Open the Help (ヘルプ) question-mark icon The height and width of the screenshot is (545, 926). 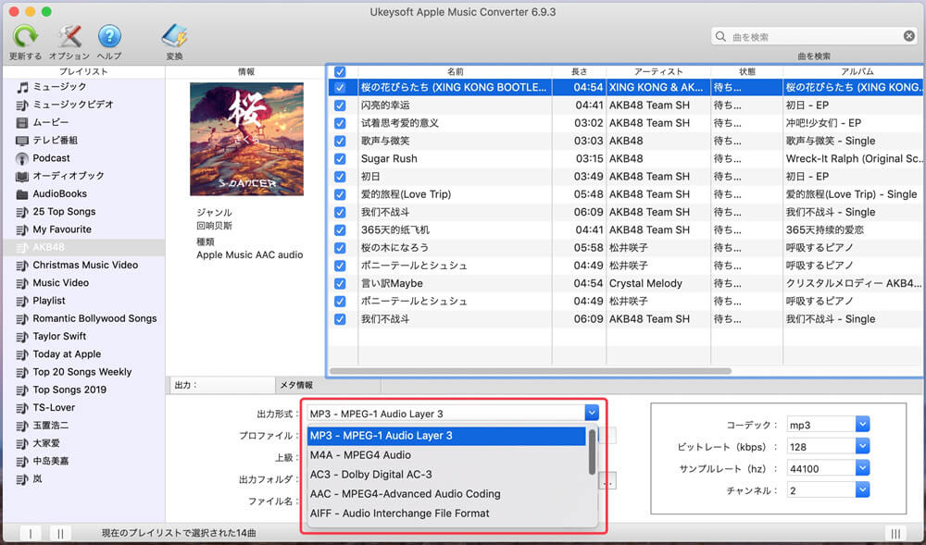click(109, 37)
